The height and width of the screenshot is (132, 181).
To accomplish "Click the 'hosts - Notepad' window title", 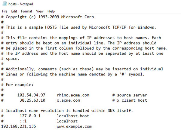I will point(22,4).
